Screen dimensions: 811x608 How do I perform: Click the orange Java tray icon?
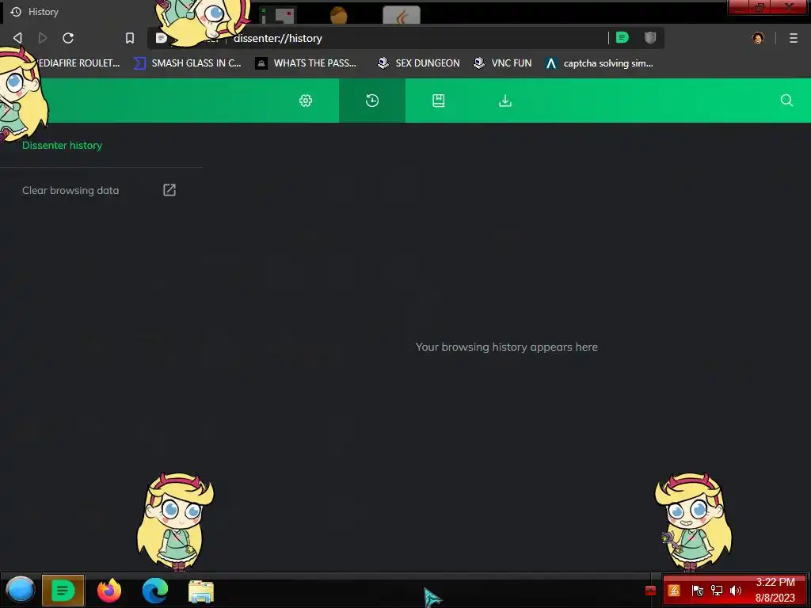coord(674,590)
